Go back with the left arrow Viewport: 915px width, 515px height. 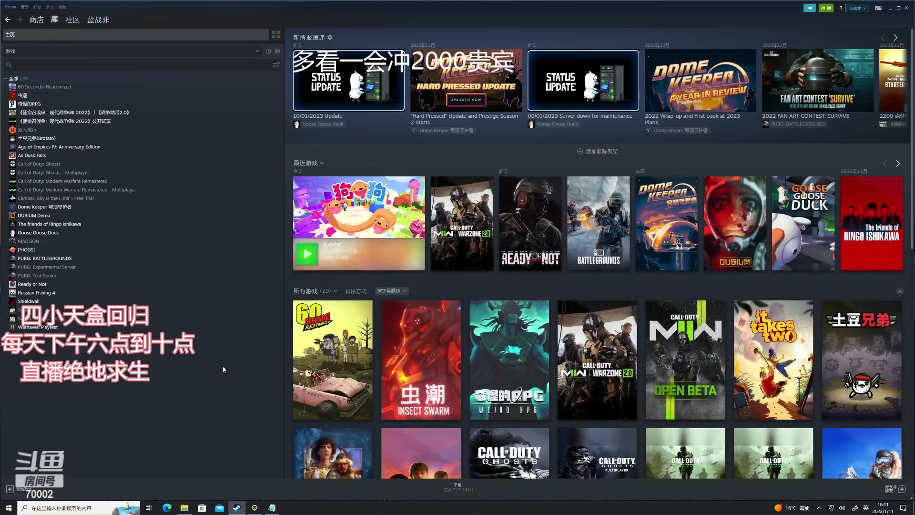point(8,20)
